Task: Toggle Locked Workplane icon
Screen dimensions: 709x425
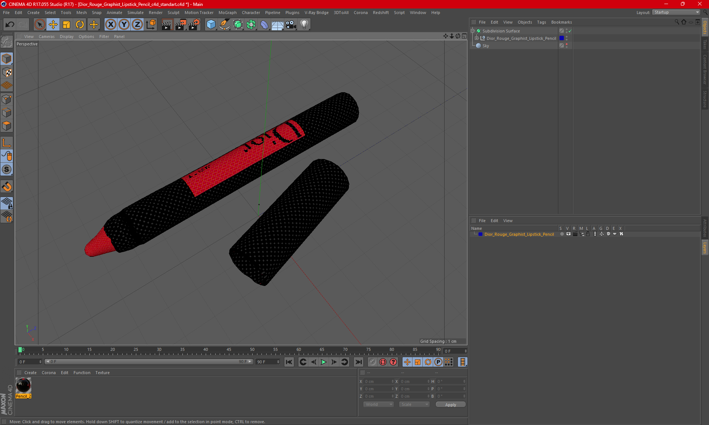Action: coord(7,203)
